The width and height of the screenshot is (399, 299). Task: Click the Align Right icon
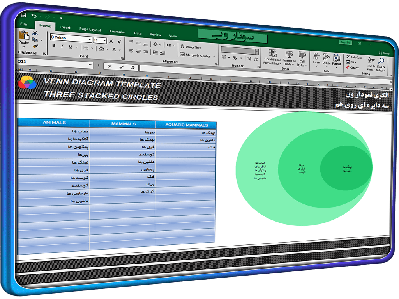[146, 52]
